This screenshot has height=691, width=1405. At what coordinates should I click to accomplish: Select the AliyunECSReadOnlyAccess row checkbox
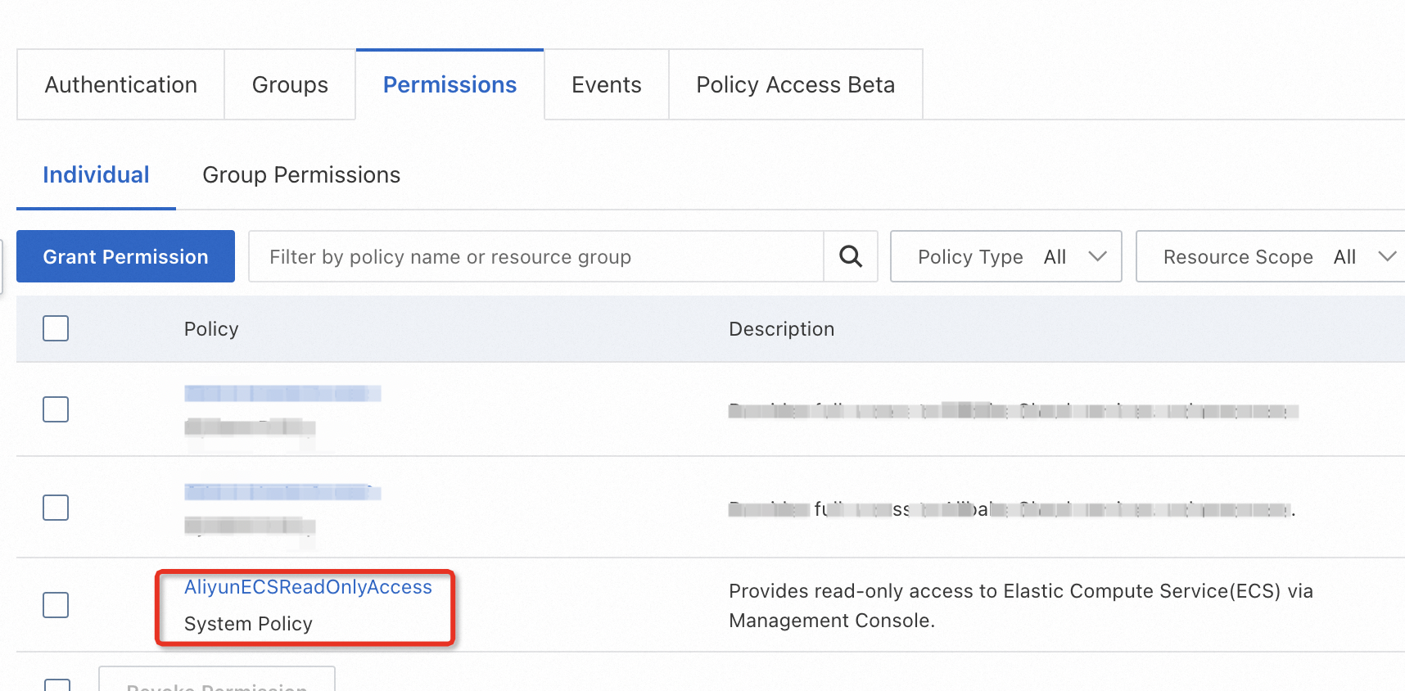pos(56,605)
